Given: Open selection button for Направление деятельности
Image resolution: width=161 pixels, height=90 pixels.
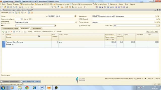Looking at the screenshot, I should coord(76,22).
